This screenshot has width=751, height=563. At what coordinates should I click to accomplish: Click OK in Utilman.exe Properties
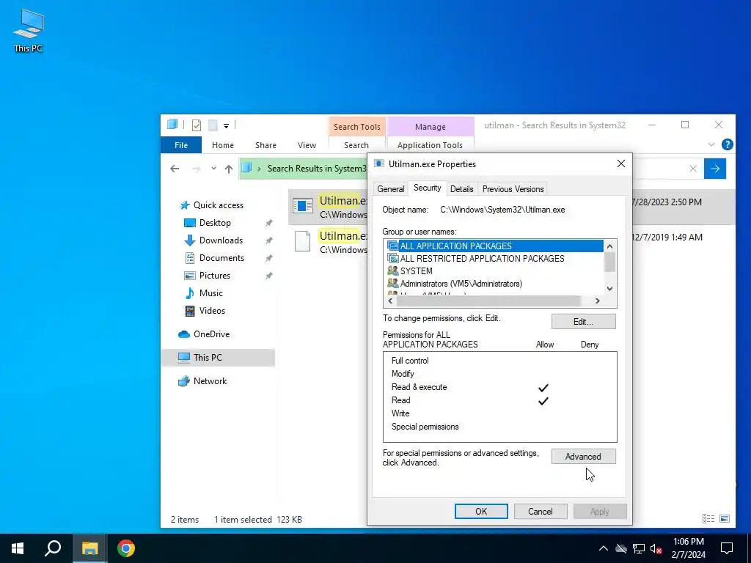481,511
